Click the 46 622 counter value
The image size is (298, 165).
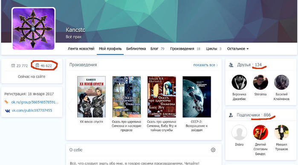[x=46, y=66]
